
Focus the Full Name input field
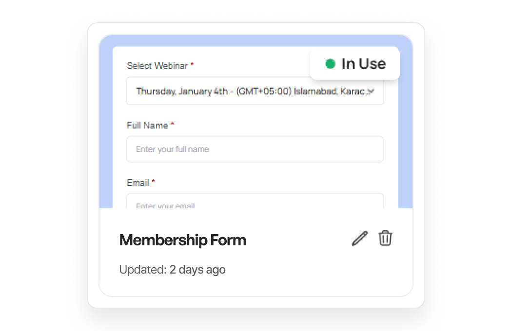tap(255, 149)
